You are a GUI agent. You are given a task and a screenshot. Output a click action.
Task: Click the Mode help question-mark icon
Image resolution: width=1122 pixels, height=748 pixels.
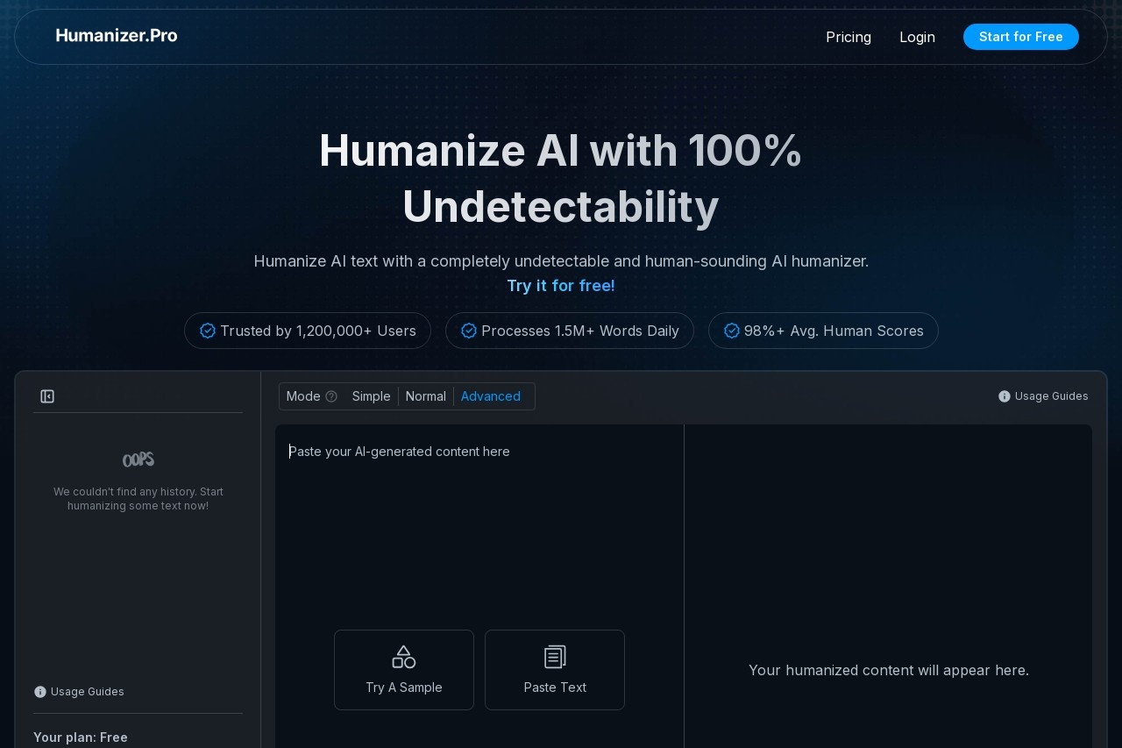click(331, 396)
